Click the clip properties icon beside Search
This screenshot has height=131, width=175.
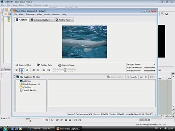pos(141,77)
